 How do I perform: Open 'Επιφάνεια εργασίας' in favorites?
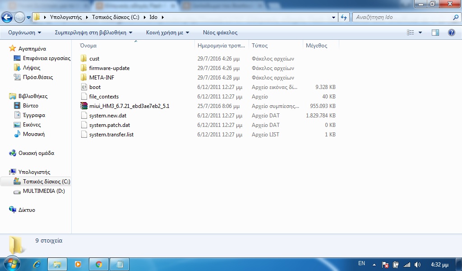(x=46, y=58)
